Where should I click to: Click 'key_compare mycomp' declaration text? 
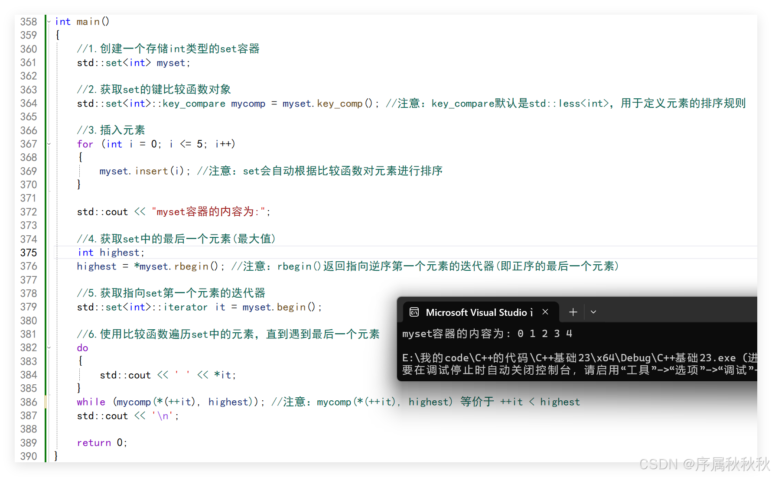click(x=214, y=104)
